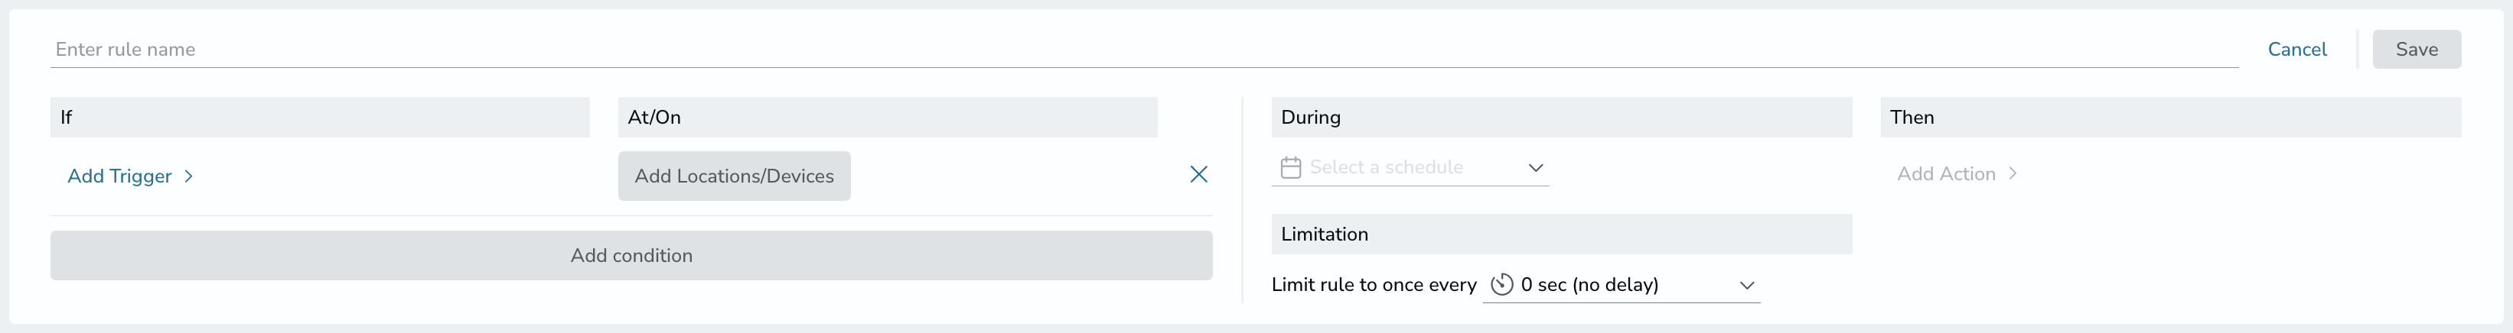Remove condition with the blue X icon
This screenshot has height=333, width=2513.
(x=1199, y=174)
